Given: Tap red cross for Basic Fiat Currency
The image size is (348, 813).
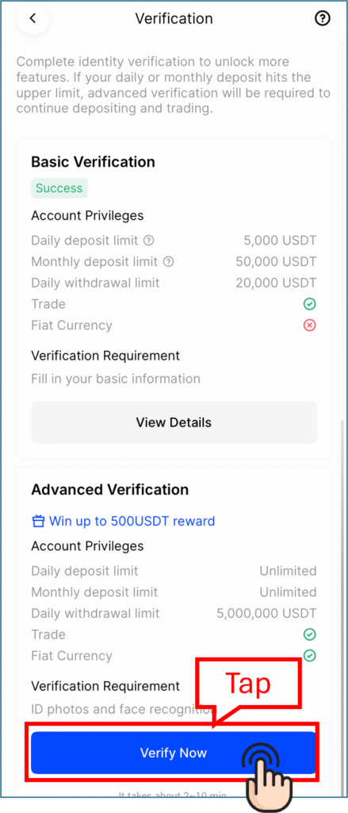Looking at the screenshot, I should (x=310, y=325).
